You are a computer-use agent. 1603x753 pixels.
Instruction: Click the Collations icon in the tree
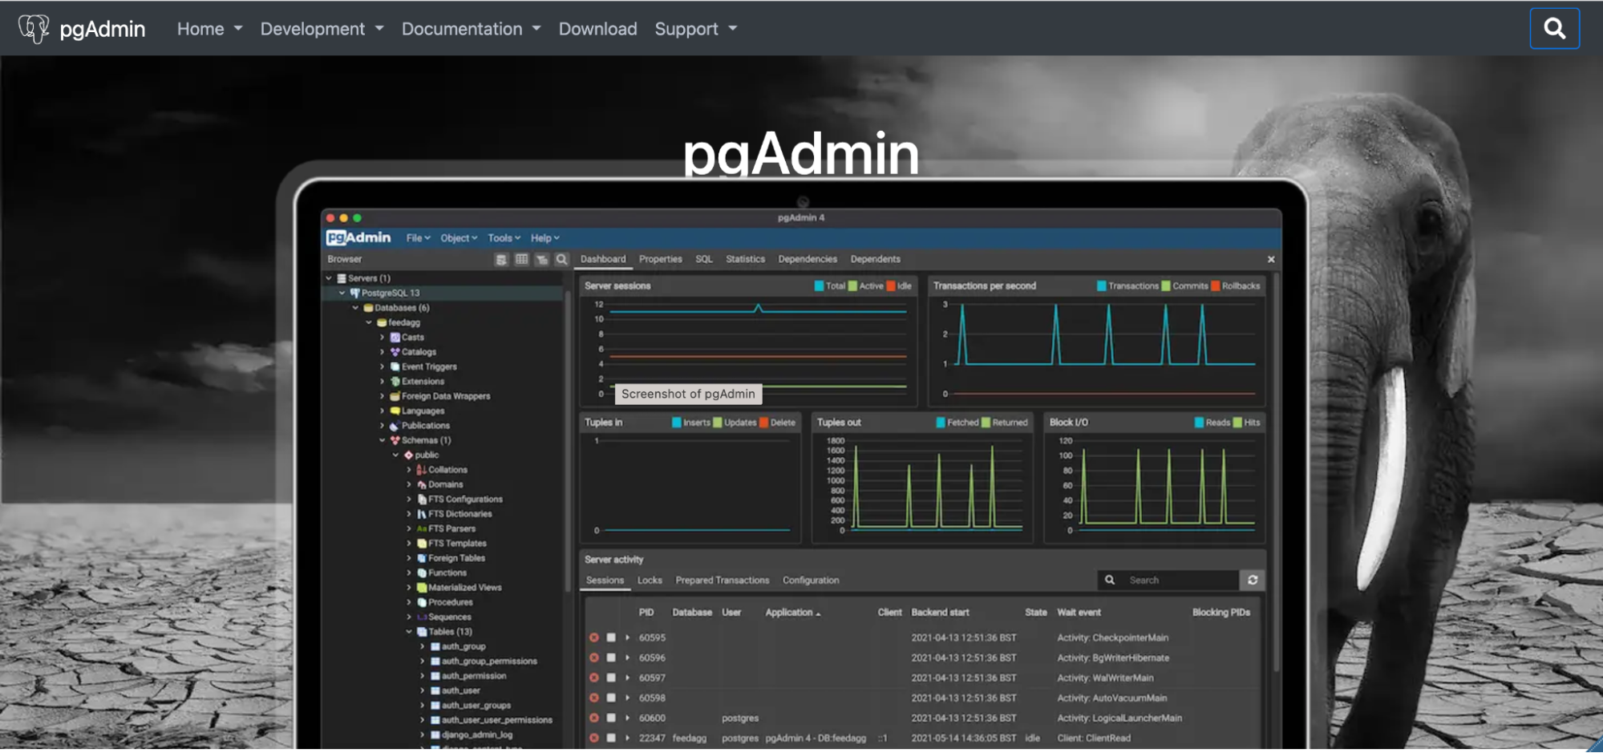pyautogui.click(x=421, y=470)
